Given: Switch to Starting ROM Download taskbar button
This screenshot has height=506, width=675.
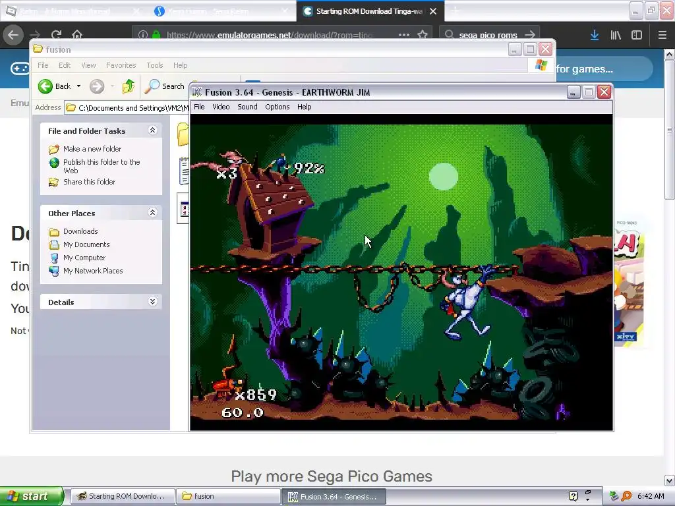Looking at the screenshot, I should (x=122, y=496).
